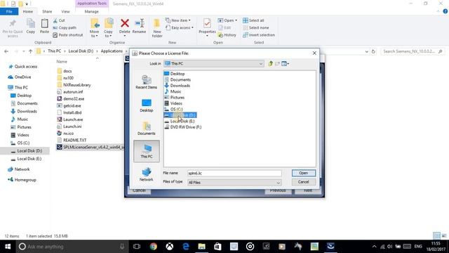
Task: Click Copy path in ribbon
Action: [65, 27]
